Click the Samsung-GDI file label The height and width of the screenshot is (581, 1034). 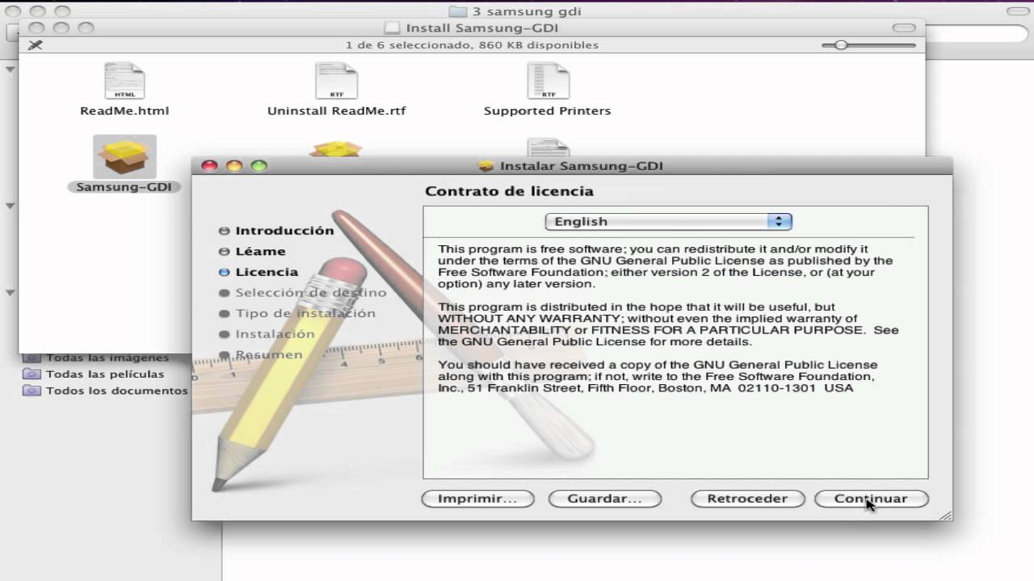click(x=124, y=187)
